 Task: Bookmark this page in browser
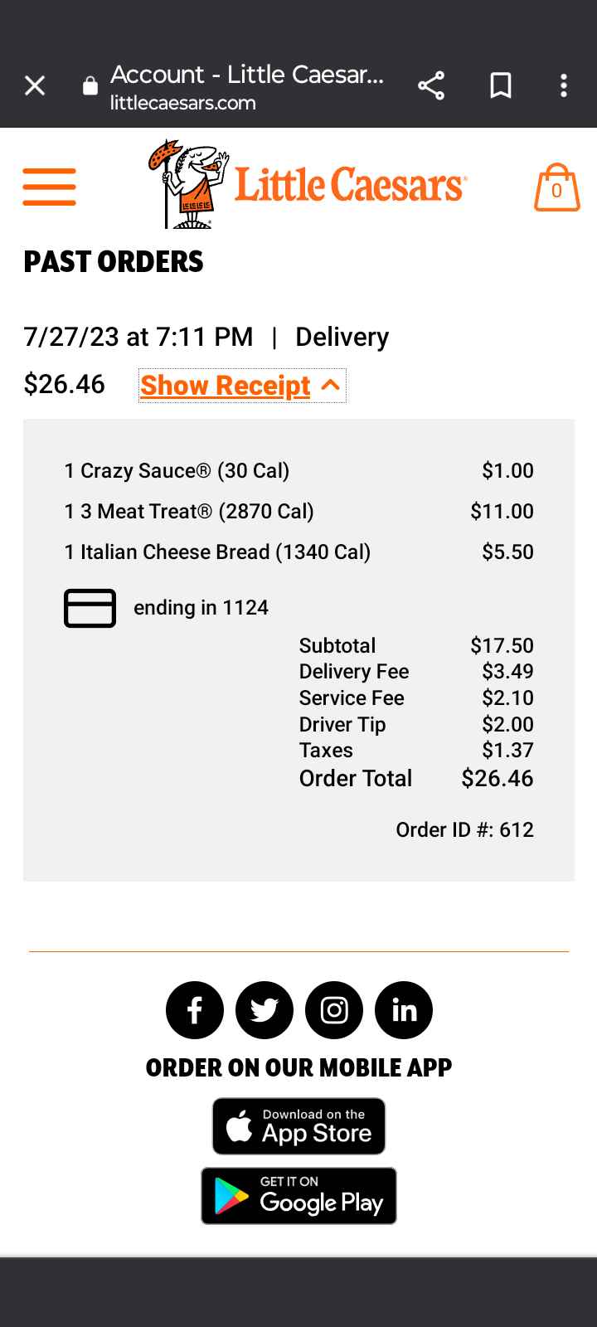501,85
